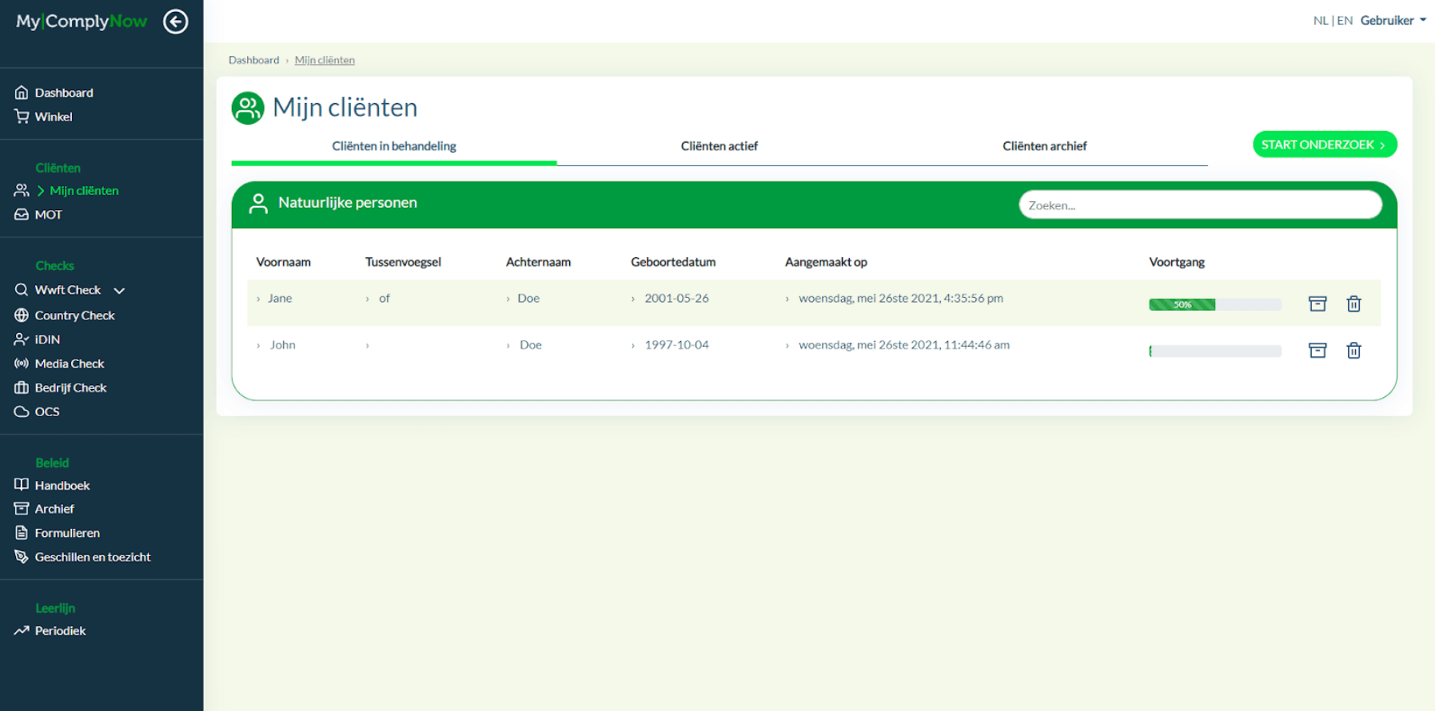Collapse sidebar with the back arrow icon

point(175,22)
